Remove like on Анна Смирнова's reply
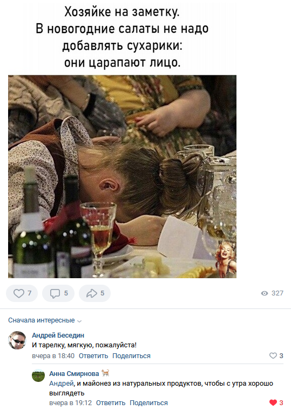Image resolution: width=291 pixels, height=410 pixels. point(273,402)
